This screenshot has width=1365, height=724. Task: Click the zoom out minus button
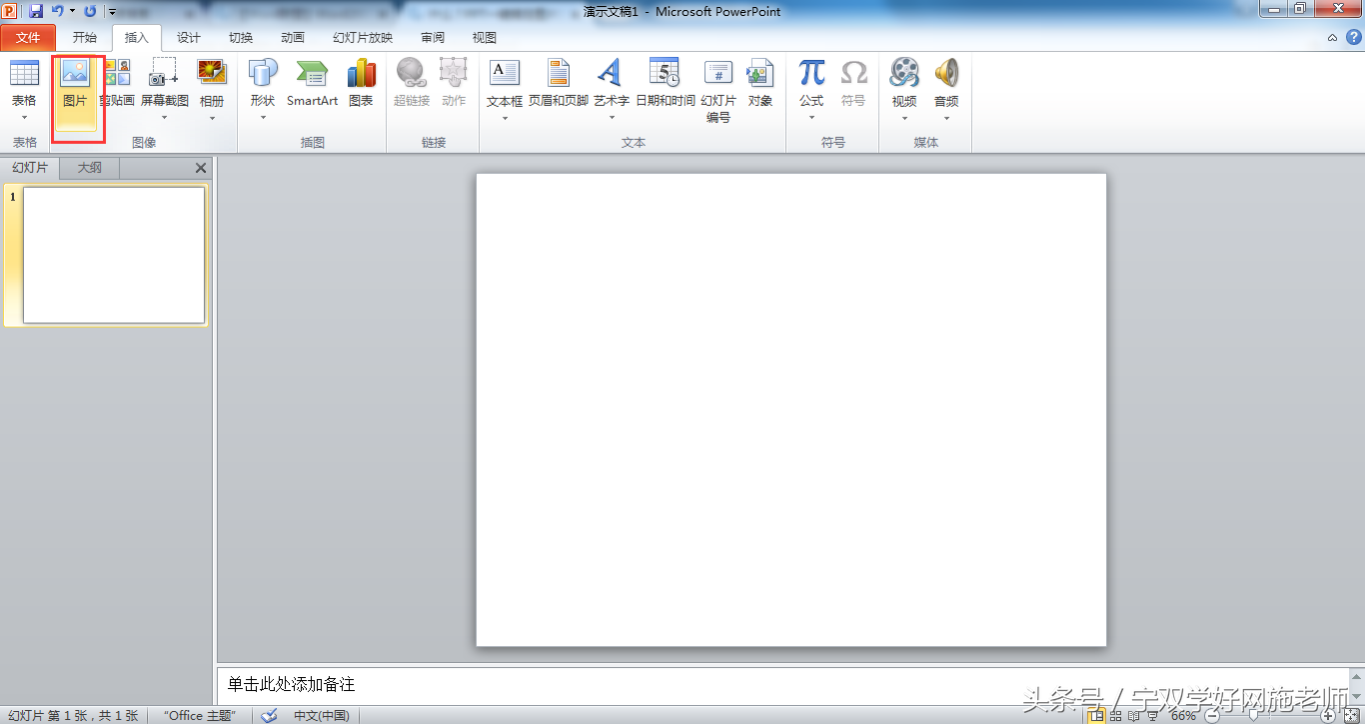(x=1211, y=715)
